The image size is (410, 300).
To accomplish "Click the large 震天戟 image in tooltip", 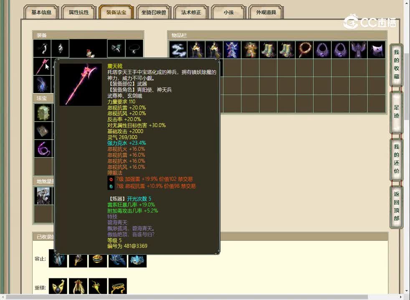I will click(81, 85).
